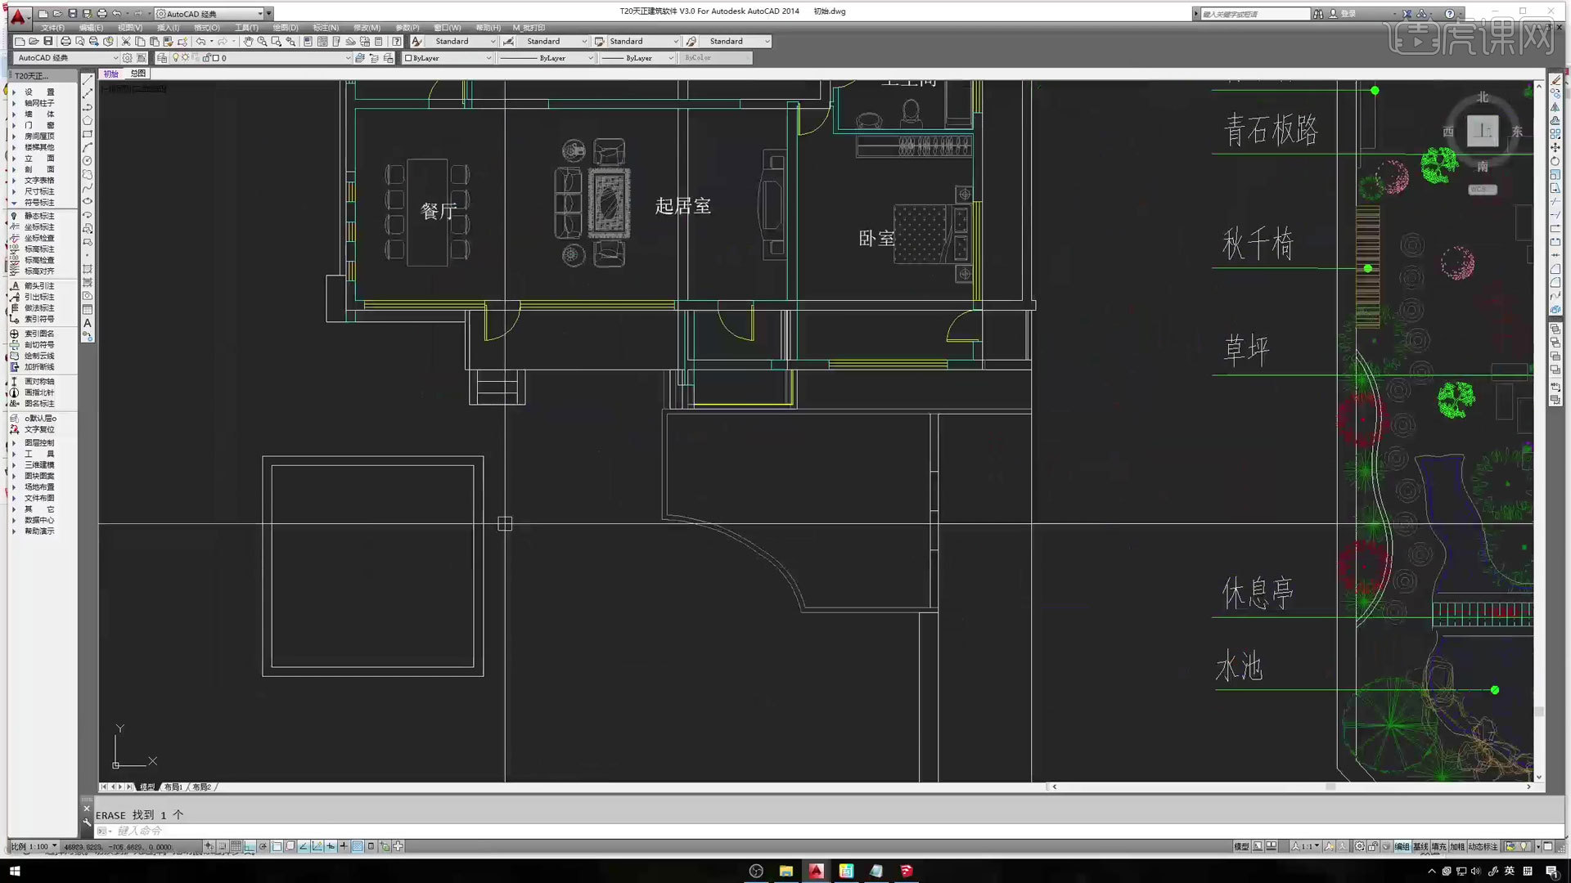Click the Plot print icon in the standard toolbar
This screenshot has width=1571, height=883.
tap(65, 41)
